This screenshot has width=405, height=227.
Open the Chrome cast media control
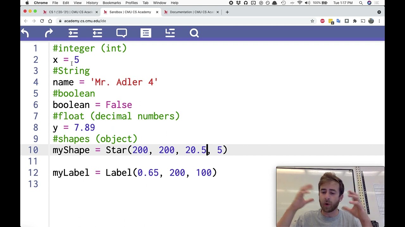tap(363, 21)
